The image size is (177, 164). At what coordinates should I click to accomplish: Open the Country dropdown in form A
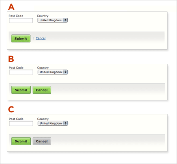click(52, 20)
